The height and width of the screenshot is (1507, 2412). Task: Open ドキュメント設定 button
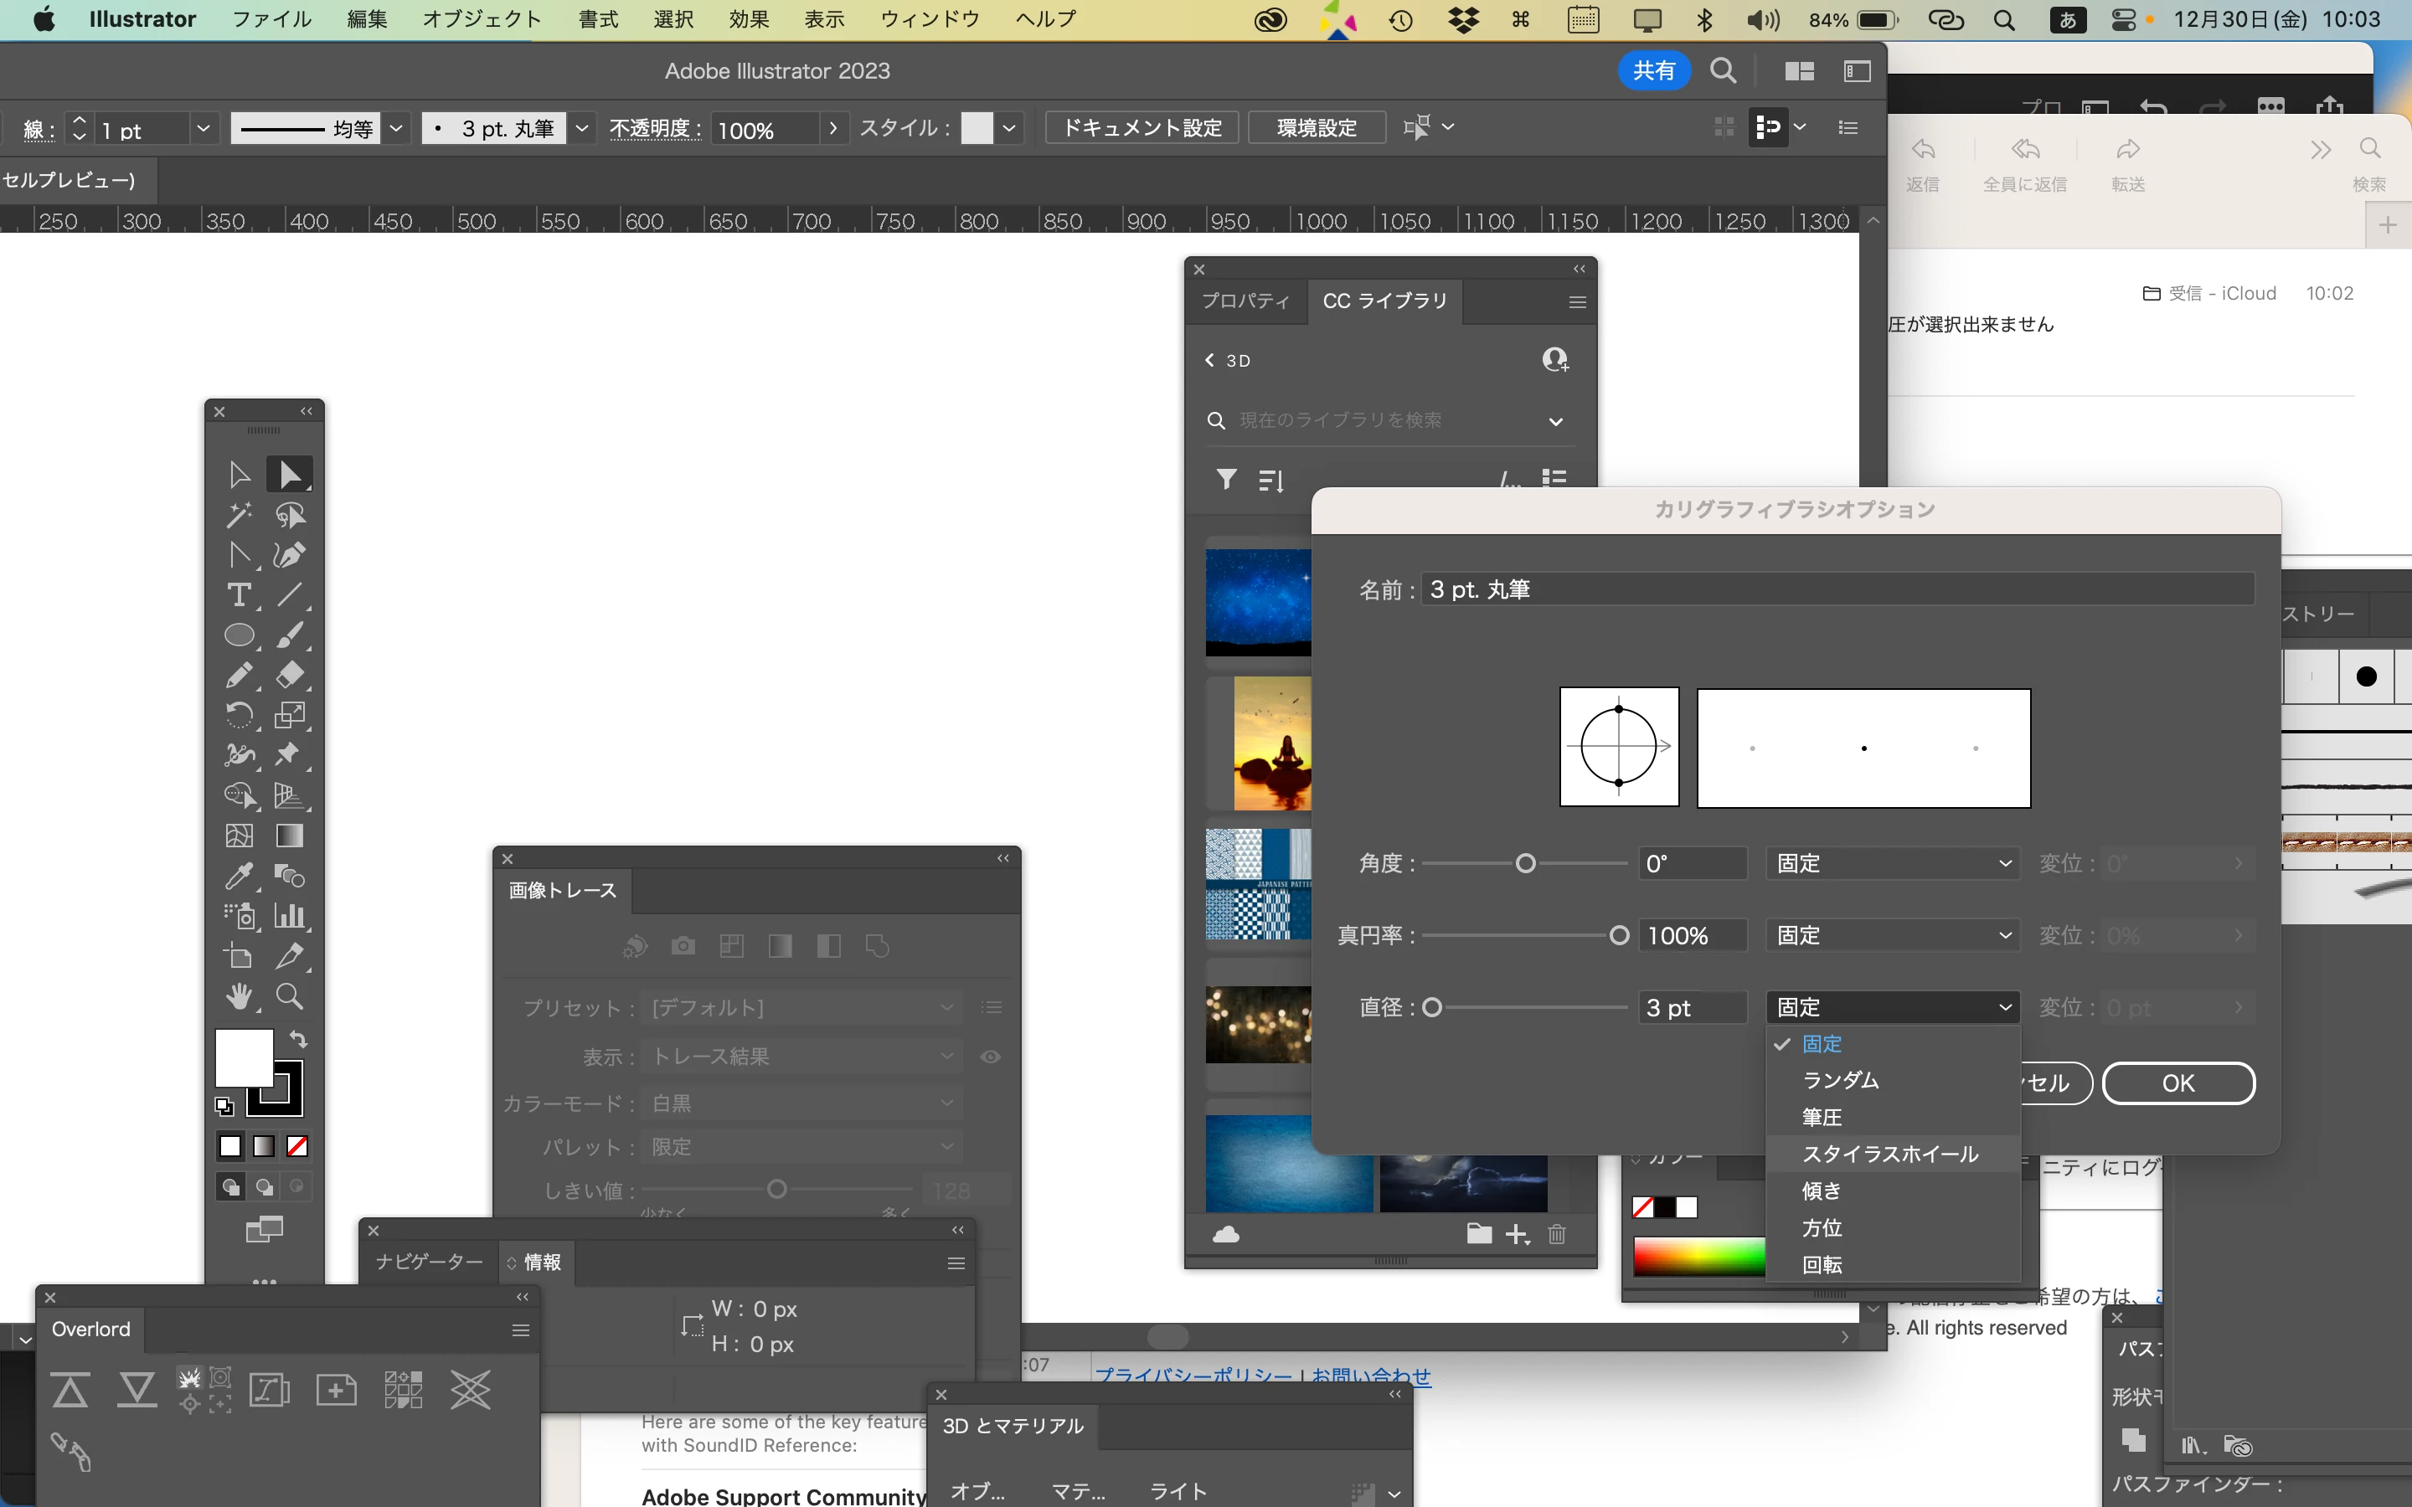coord(1142,127)
